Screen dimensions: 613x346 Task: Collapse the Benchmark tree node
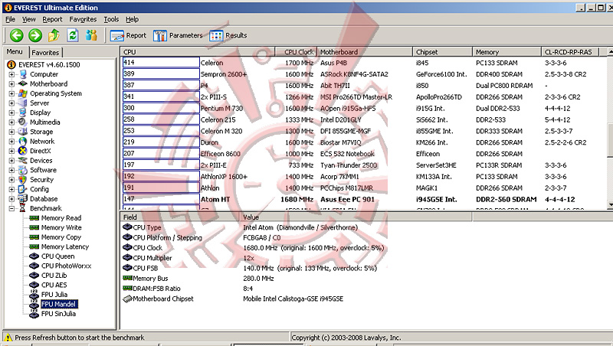tap(11, 208)
